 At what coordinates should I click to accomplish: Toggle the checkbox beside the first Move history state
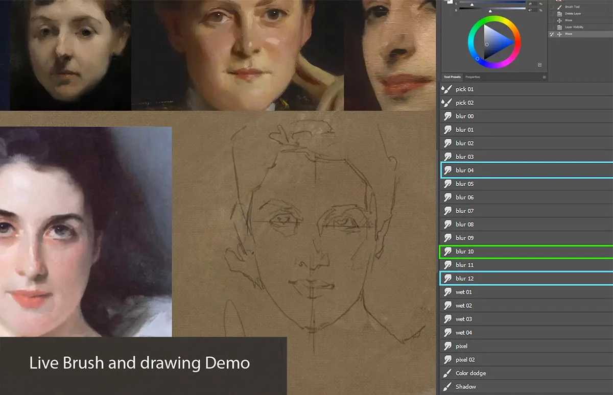click(551, 20)
